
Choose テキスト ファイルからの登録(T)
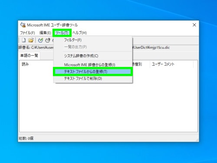pos(93,72)
